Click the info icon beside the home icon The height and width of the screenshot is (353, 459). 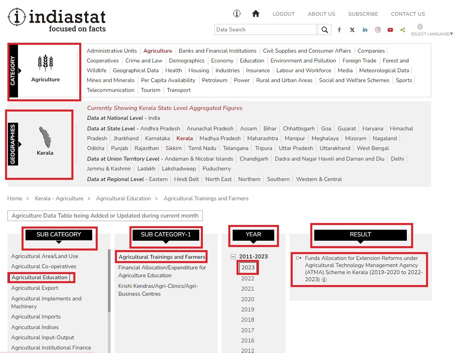[x=237, y=14]
